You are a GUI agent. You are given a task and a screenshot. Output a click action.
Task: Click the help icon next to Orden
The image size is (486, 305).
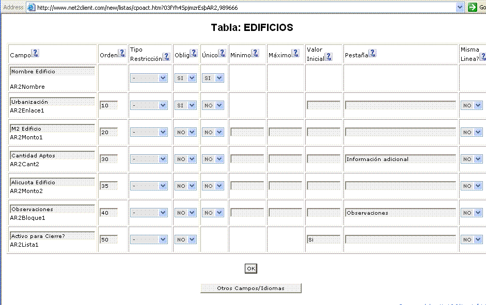click(x=122, y=53)
